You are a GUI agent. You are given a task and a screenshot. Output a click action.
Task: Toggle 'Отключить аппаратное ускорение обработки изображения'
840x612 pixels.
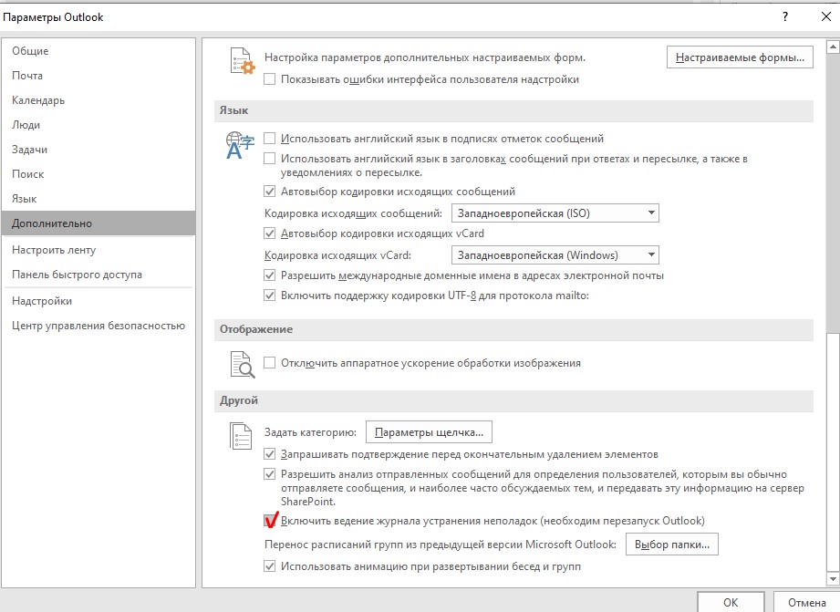click(270, 363)
